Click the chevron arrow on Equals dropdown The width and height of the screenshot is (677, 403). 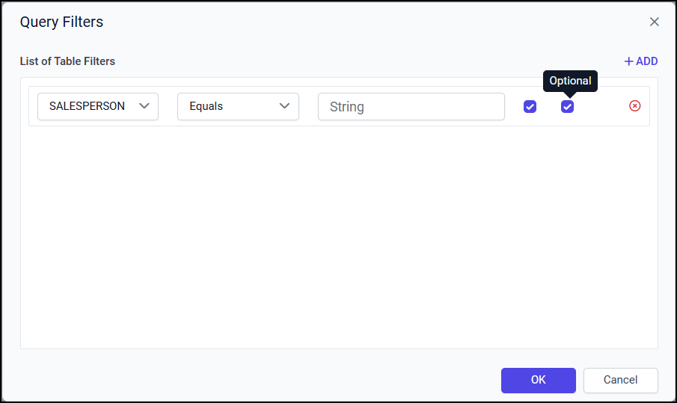(x=284, y=106)
